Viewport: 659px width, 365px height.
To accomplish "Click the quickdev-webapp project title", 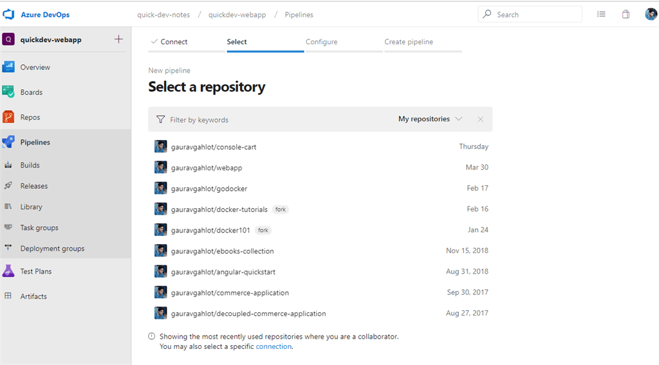I will (51, 40).
